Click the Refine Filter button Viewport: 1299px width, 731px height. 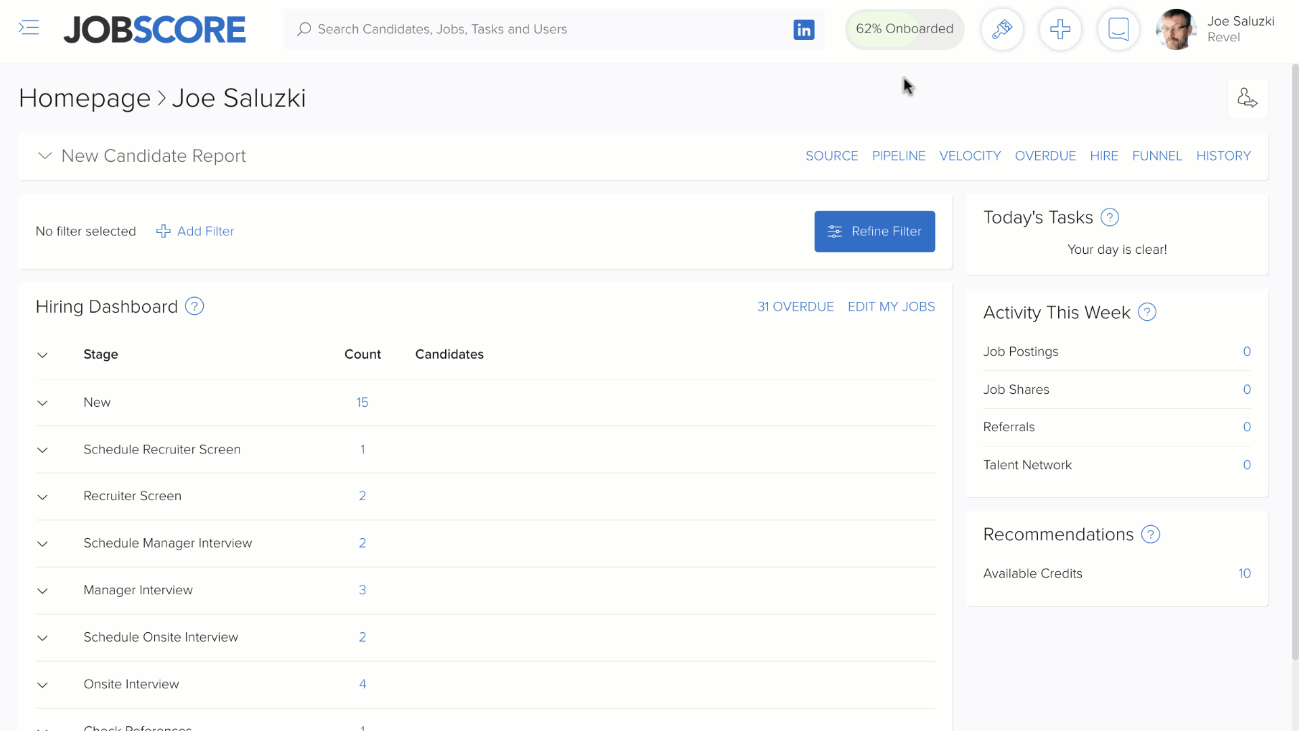pyautogui.click(x=874, y=231)
